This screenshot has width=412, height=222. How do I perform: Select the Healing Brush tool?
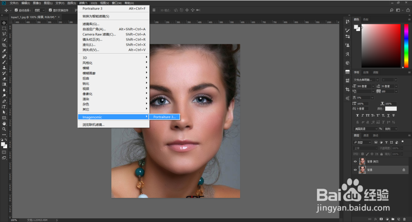pyautogui.click(x=4, y=56)
